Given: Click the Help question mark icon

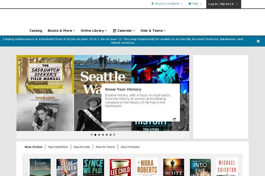Looking at the screenshot, I should [190, 4].
